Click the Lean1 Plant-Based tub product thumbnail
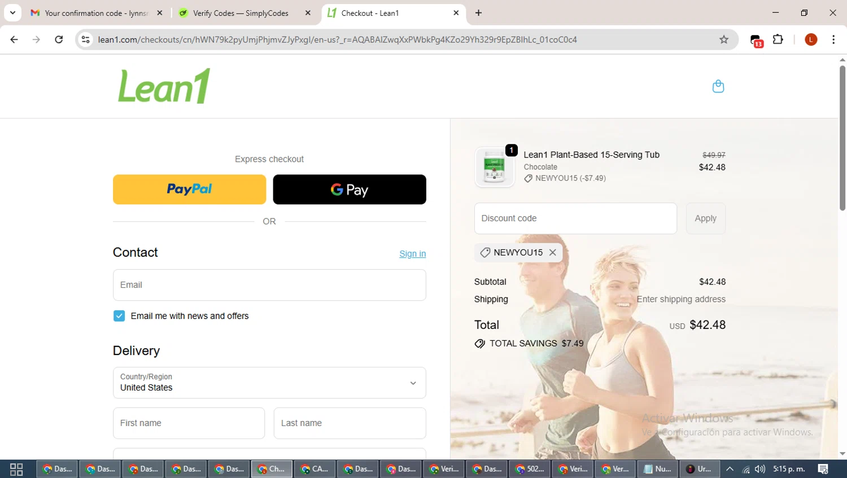The width and height of the screenshot is (847, 478). pyautogui.click(x=495, y=167)
